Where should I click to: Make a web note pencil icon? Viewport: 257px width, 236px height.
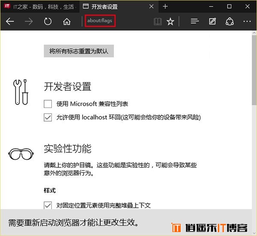coord(212,21)
